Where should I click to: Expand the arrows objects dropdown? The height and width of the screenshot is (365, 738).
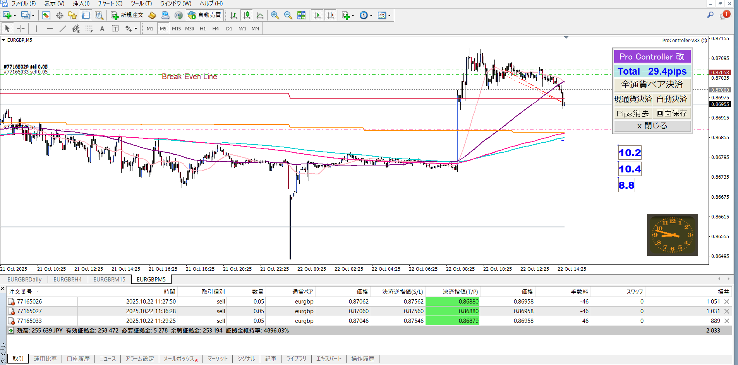[136, 29]
